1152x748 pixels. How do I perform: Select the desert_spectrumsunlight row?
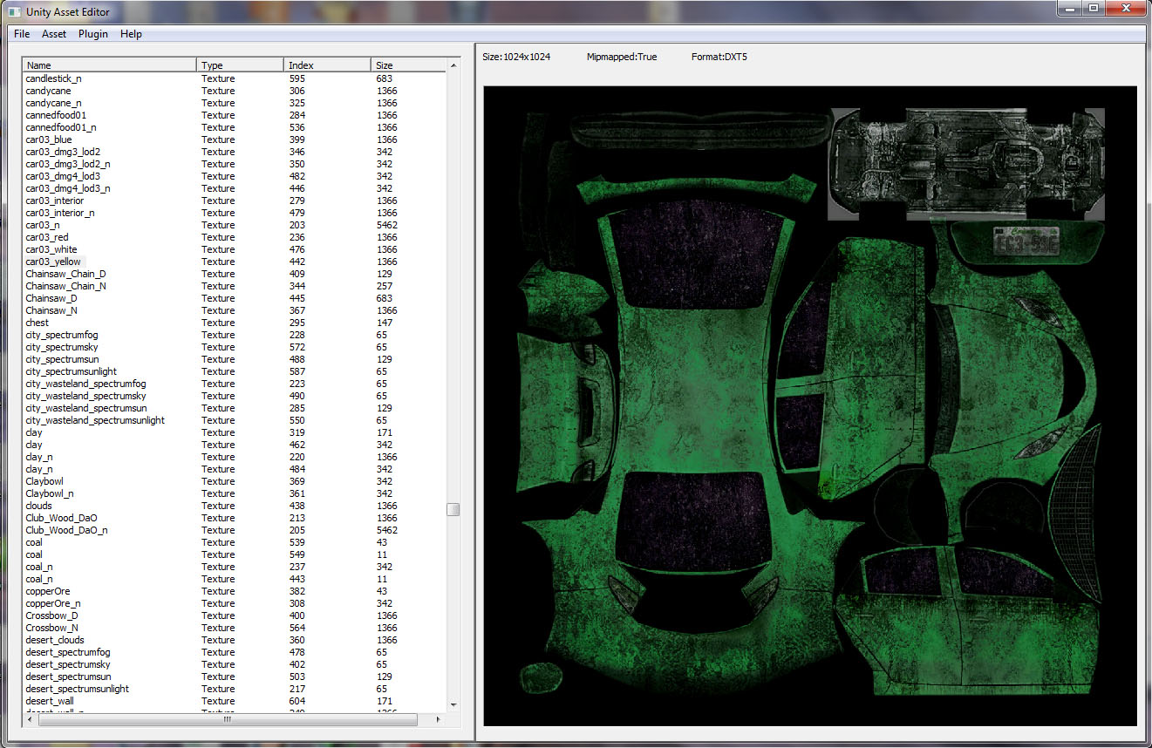[x=234, y=689]
